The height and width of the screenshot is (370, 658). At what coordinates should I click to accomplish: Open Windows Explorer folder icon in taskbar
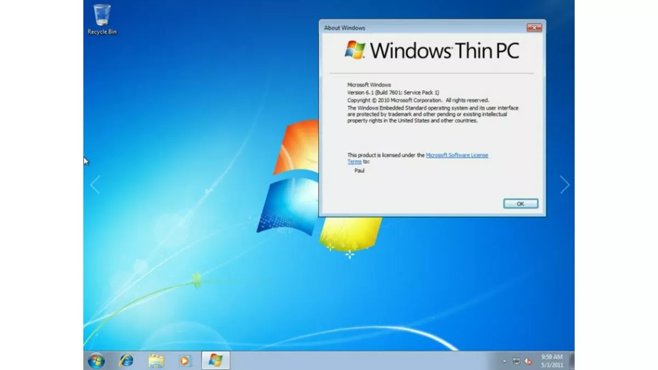pos(156,360)
